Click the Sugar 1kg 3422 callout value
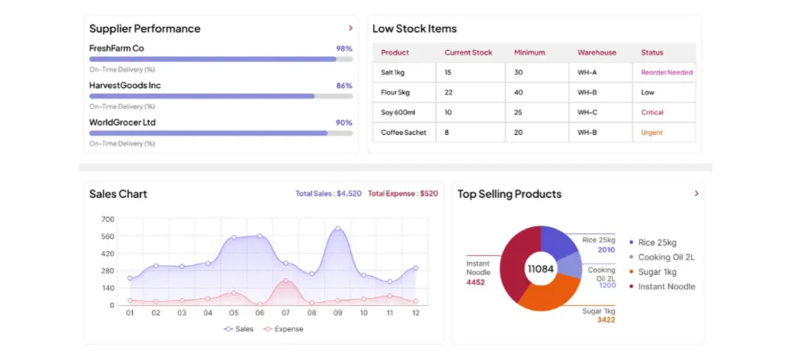 606,320
